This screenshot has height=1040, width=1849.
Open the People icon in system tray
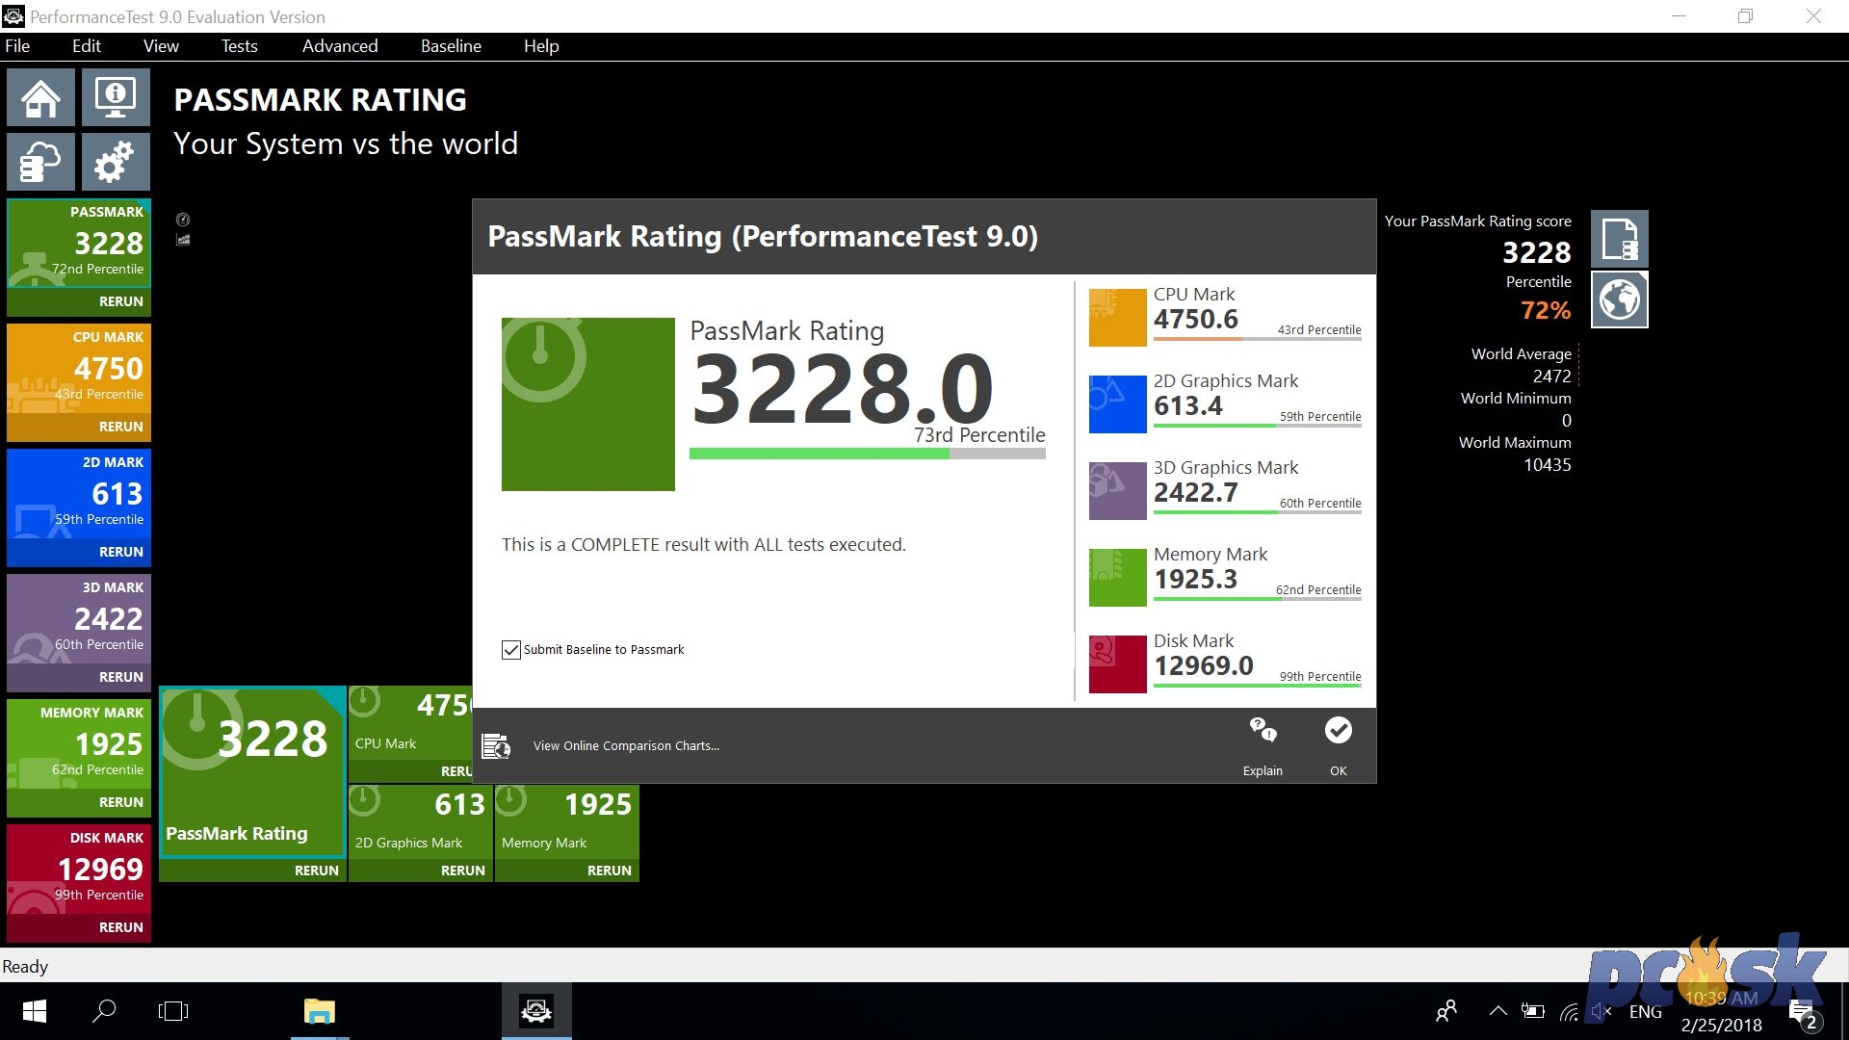1445,1011
